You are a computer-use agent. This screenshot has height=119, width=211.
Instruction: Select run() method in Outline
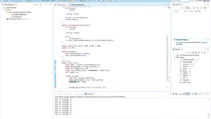(185, 82)
